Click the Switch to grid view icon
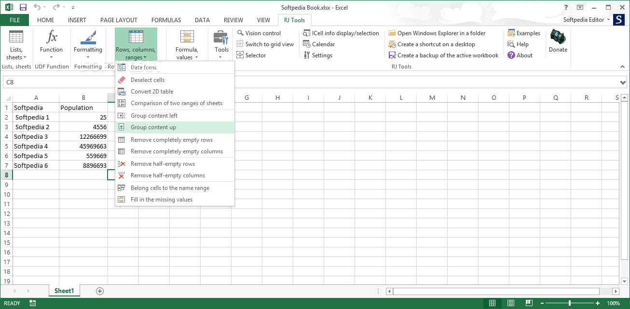Screen dimensions: 630x309 (x=240, y=44)
